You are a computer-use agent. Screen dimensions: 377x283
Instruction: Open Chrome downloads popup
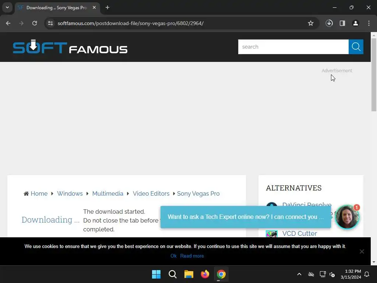point(329,23)
